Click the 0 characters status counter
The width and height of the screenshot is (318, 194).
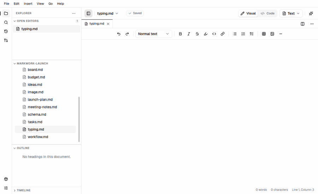pyautogui.click(x=279, y=190)
